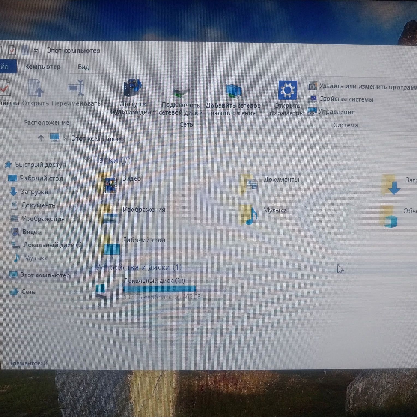Collapse the Папки (7) group
Viewport: 417px width, 417px height.
(x=87, y=159)
